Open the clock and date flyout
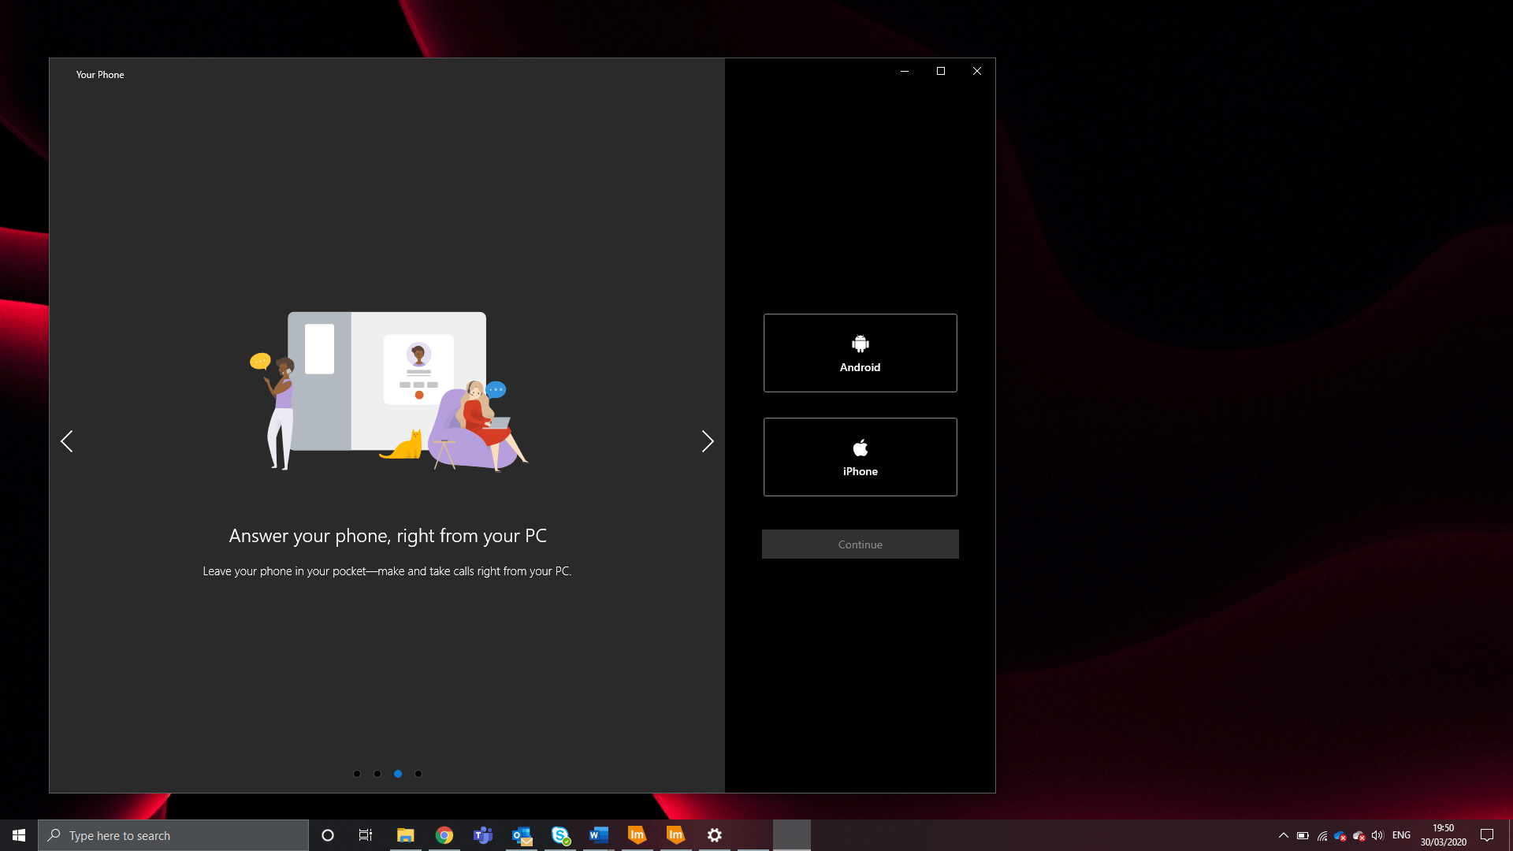 point(1444,835)
